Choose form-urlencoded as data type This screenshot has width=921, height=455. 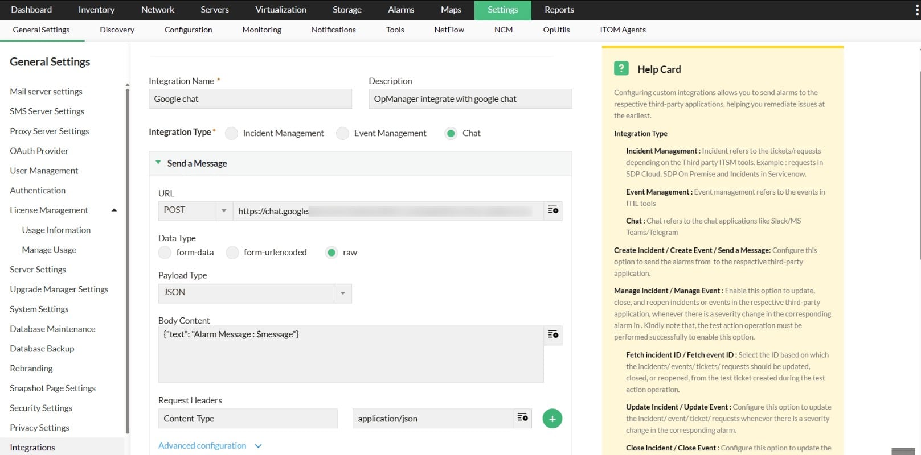tap(232, 253)
